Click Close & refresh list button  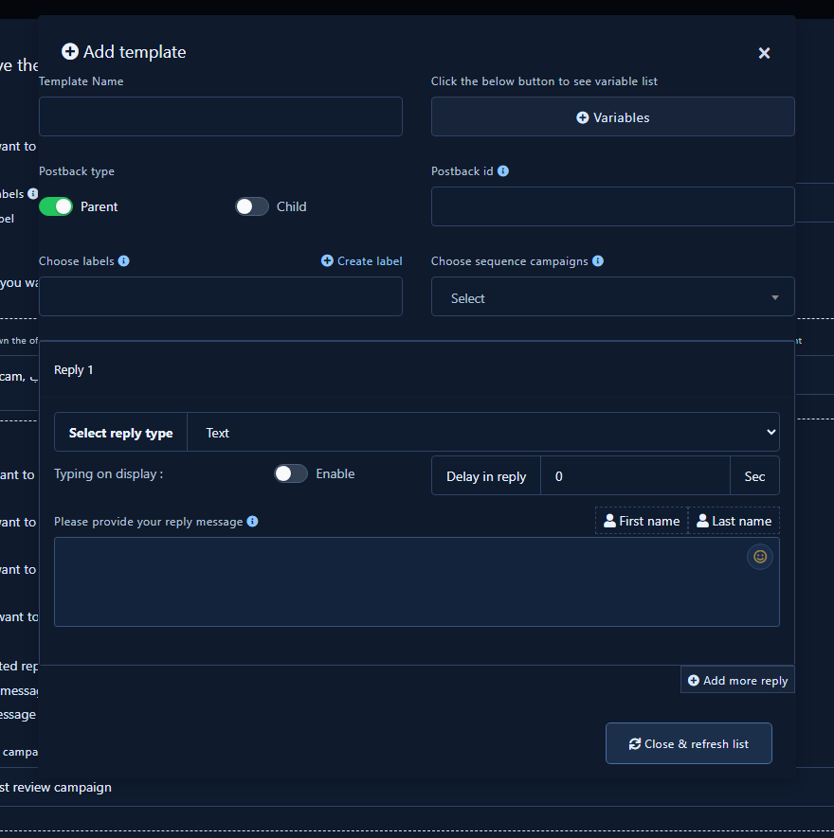point(688,743)
